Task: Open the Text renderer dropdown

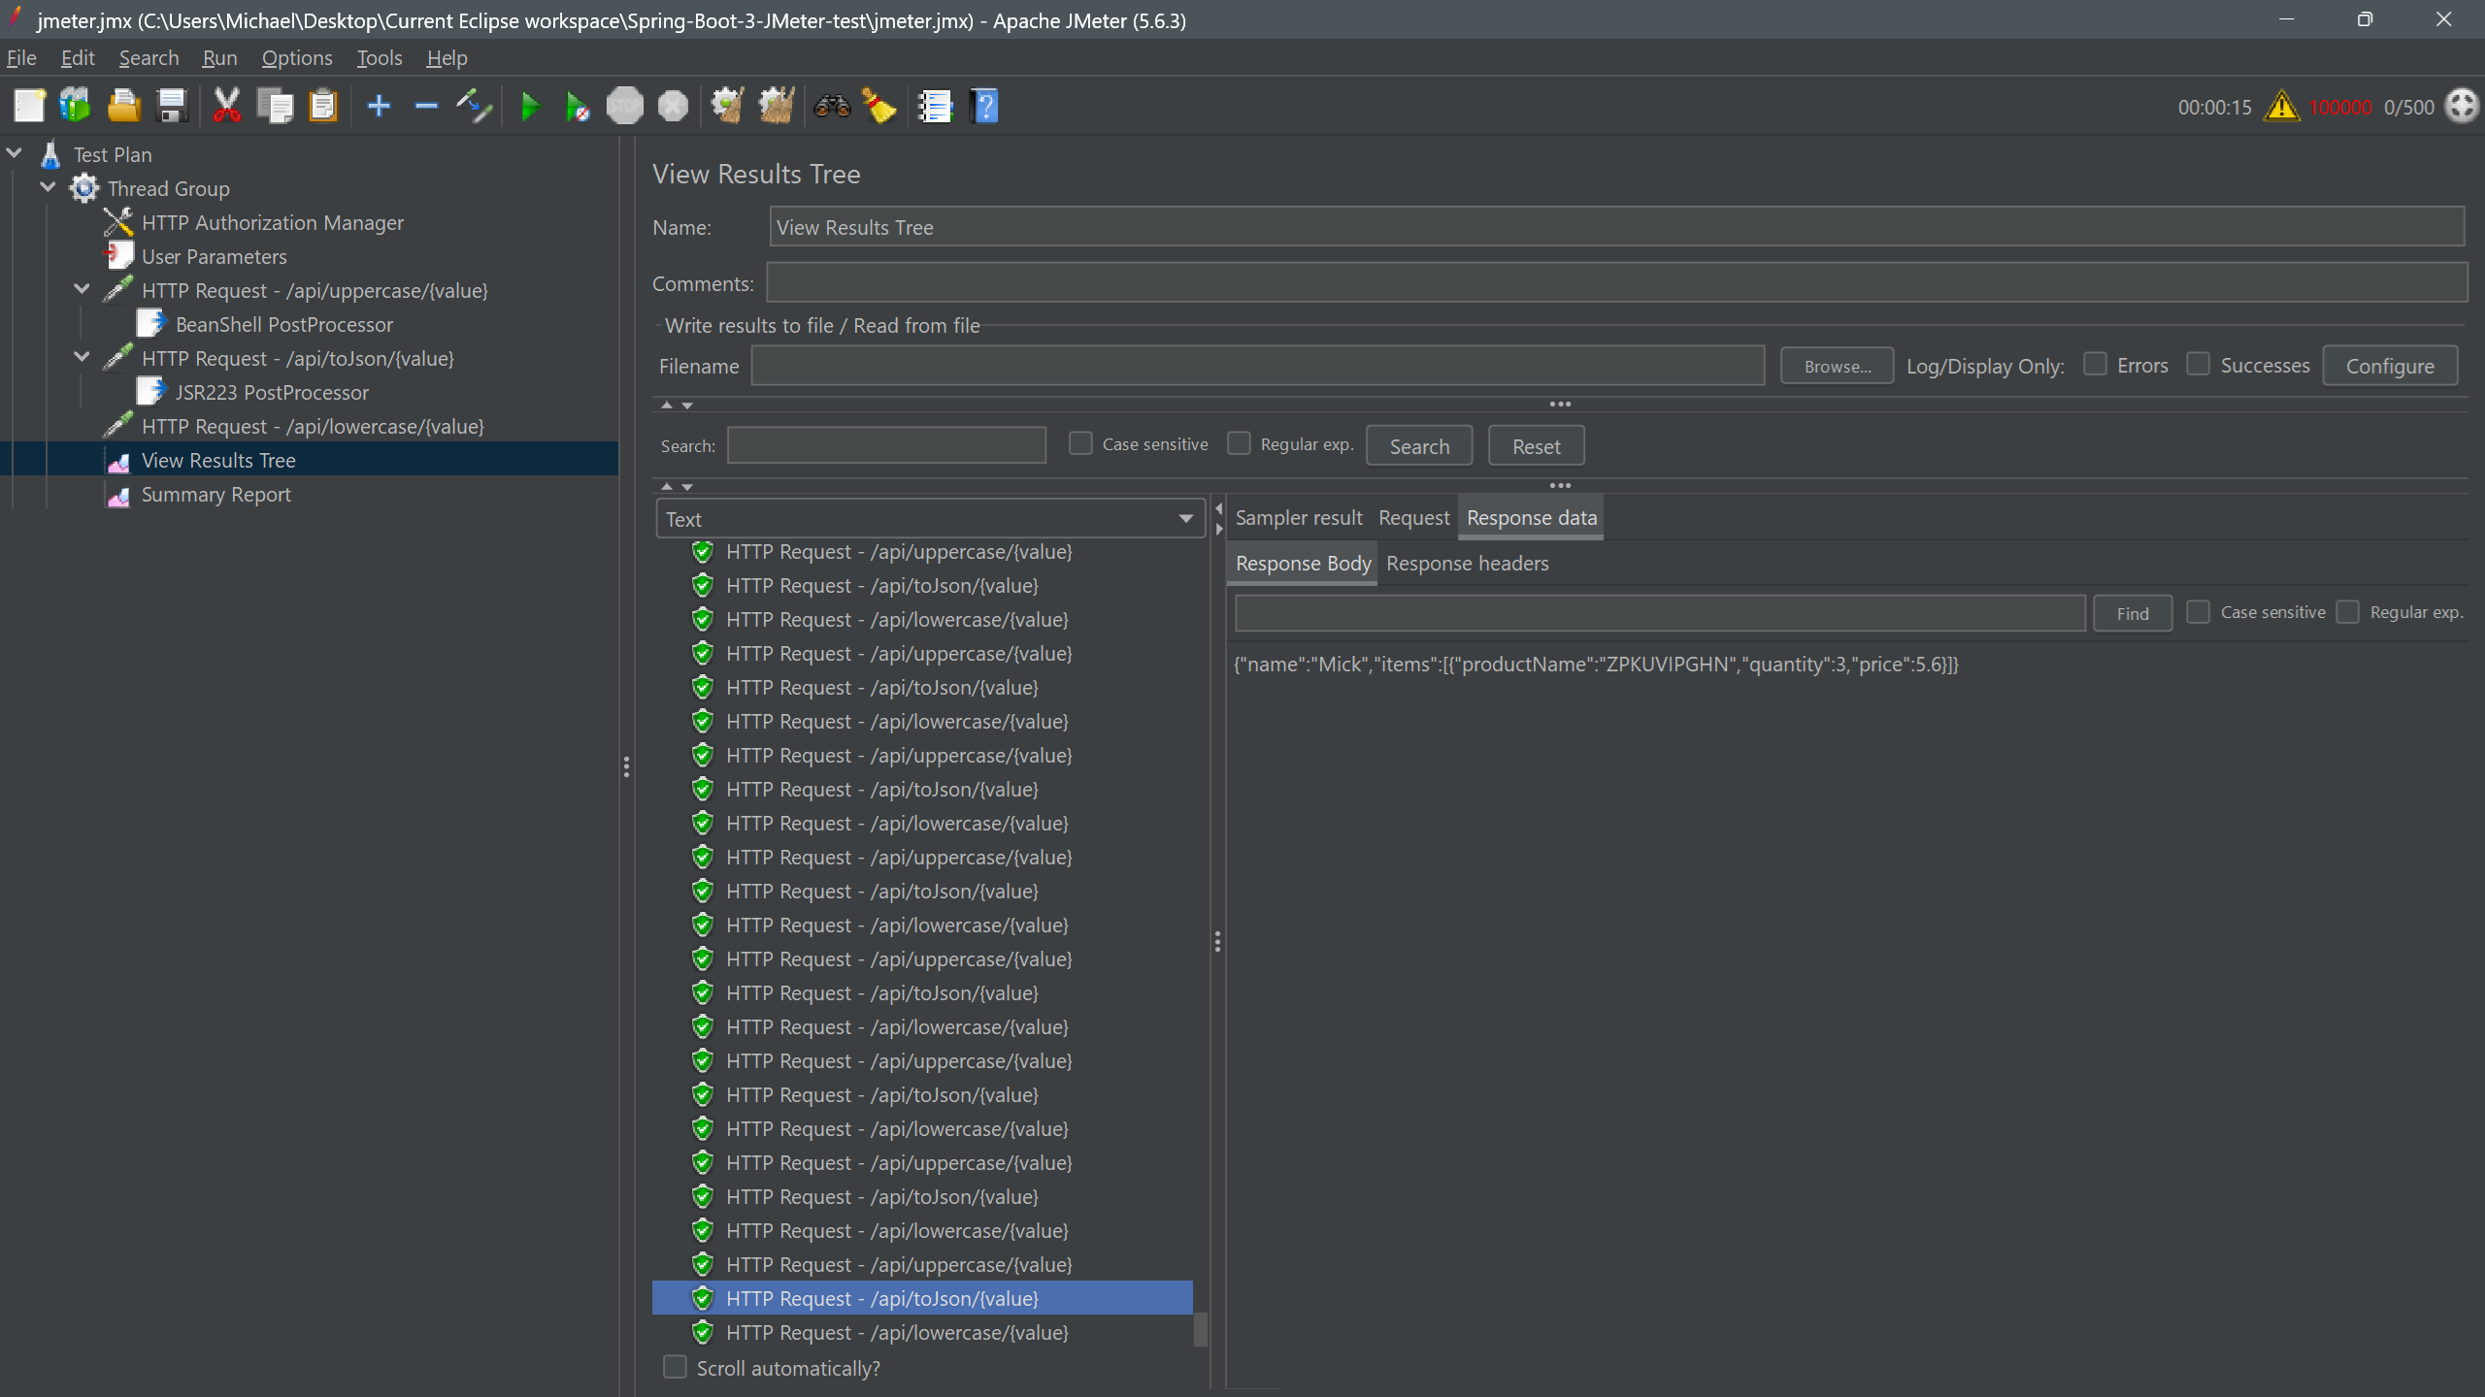Action: tap(930, 519)
